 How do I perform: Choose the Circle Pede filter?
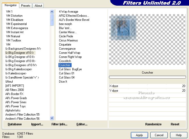(66, 36)
